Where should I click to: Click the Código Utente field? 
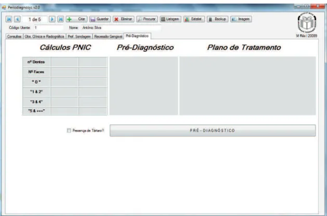(x=48, y=28)
